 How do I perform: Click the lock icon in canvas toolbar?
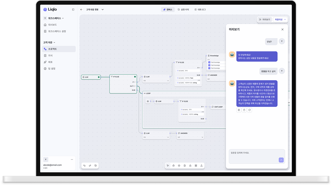pyautogui.click(x=190, y=165)
